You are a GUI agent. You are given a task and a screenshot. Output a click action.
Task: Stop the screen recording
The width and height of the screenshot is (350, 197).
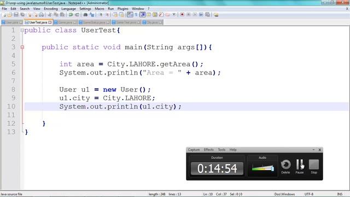click(314, 166)
